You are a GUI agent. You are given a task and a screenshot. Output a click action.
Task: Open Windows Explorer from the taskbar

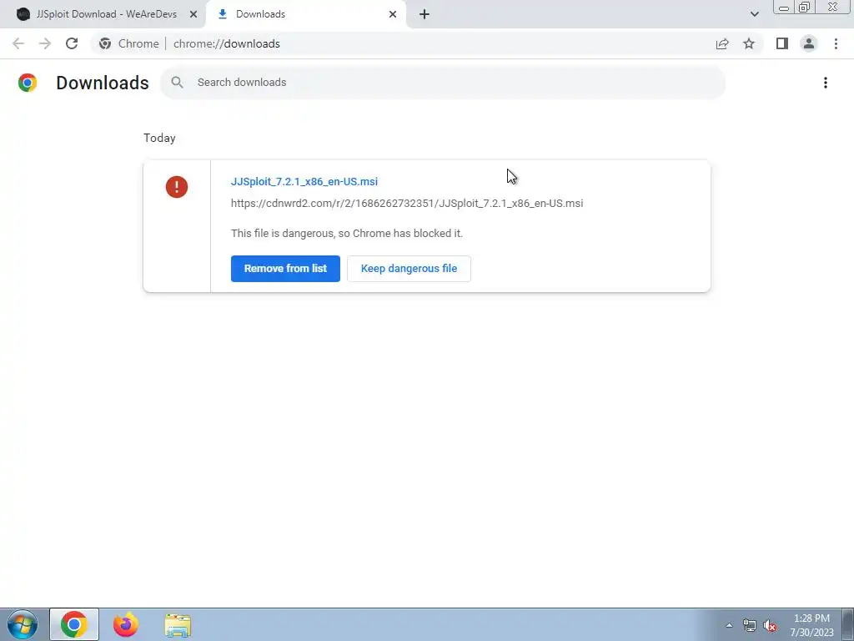click(178, 625)
